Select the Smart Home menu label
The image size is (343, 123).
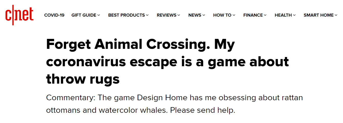(318, 15)
